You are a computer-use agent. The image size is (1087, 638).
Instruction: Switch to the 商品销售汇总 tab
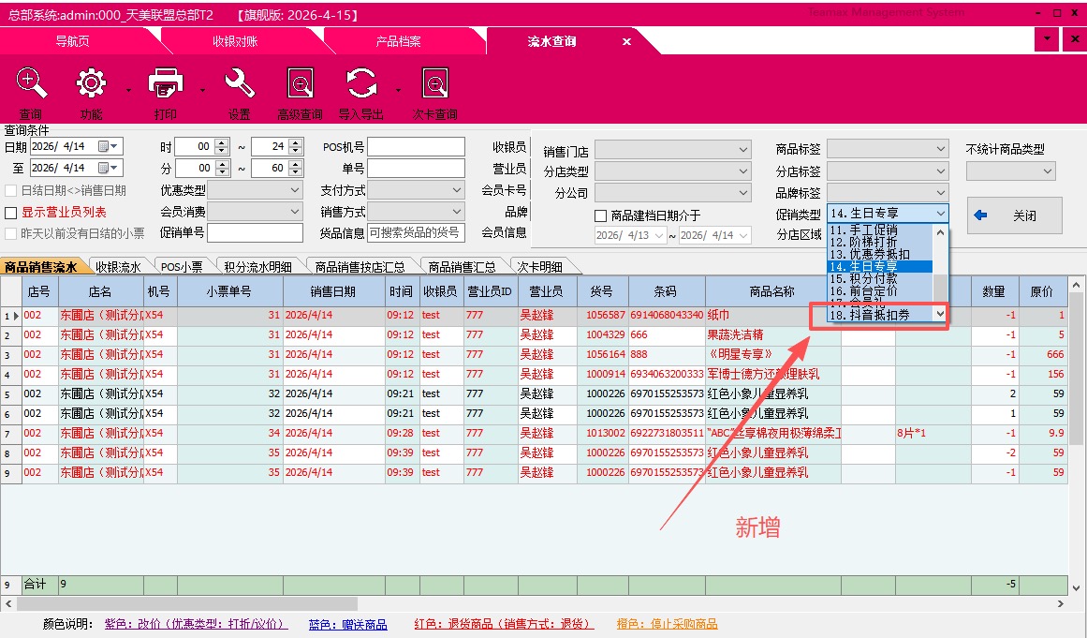[464, 267]
